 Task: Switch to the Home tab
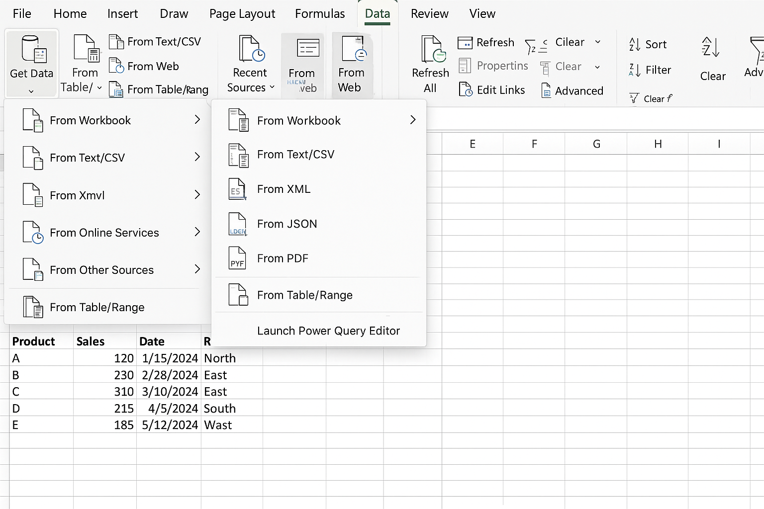[x=70, y=14]
